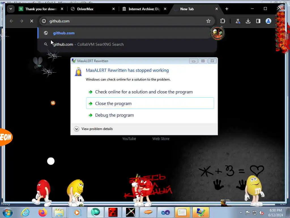The height and width of the screenshot is (218, 290).
Task: Close the New Tab tab
Action: tap(217, 9)
